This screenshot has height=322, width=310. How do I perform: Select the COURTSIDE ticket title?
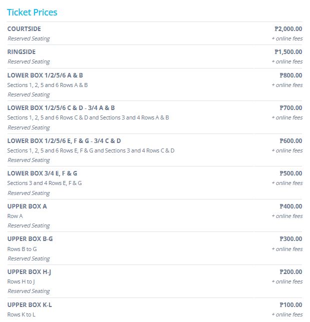coord(24,29)
